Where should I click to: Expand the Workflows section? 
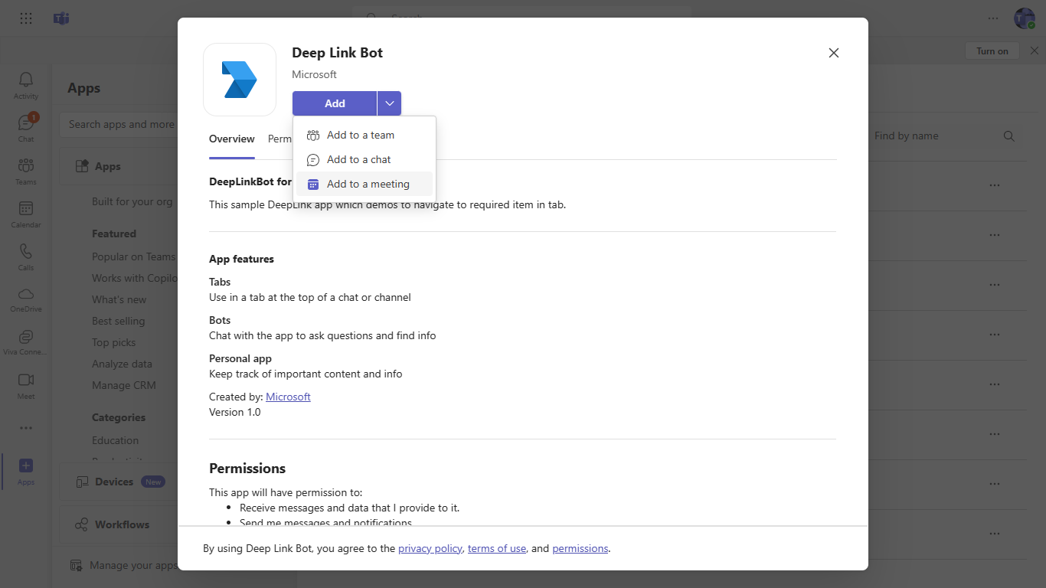pyautogui.click(x=119, y=525)
